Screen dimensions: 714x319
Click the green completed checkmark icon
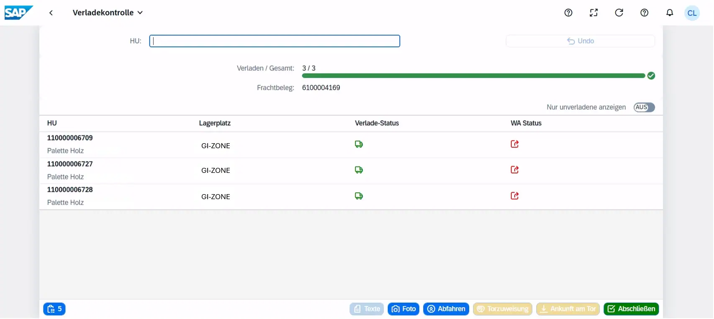(x=651, y=76)
